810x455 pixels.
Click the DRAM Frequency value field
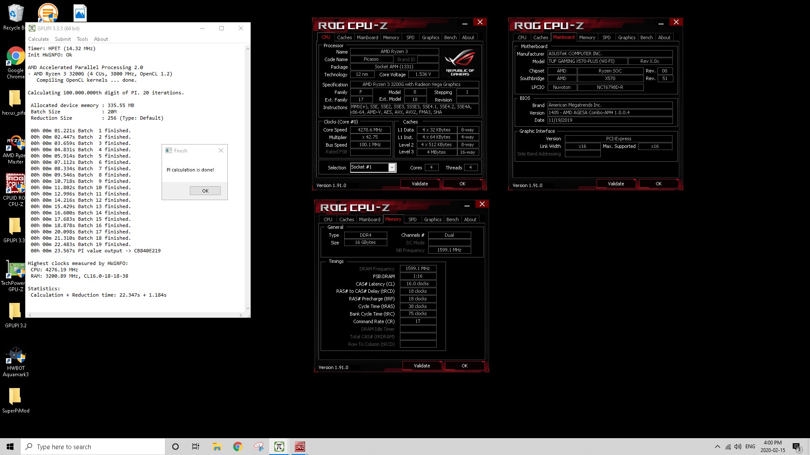[x=418, y=268]
